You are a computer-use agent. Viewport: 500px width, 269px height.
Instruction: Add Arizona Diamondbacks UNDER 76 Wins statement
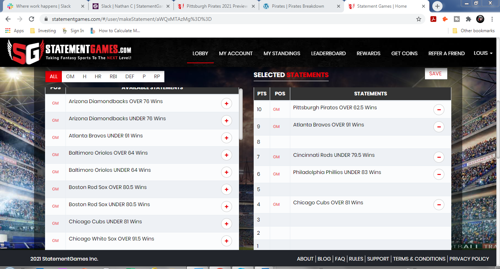(x=227, y=121)
